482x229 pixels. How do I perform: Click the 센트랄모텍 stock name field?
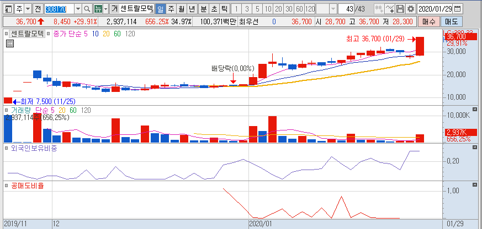coord(136,9)
